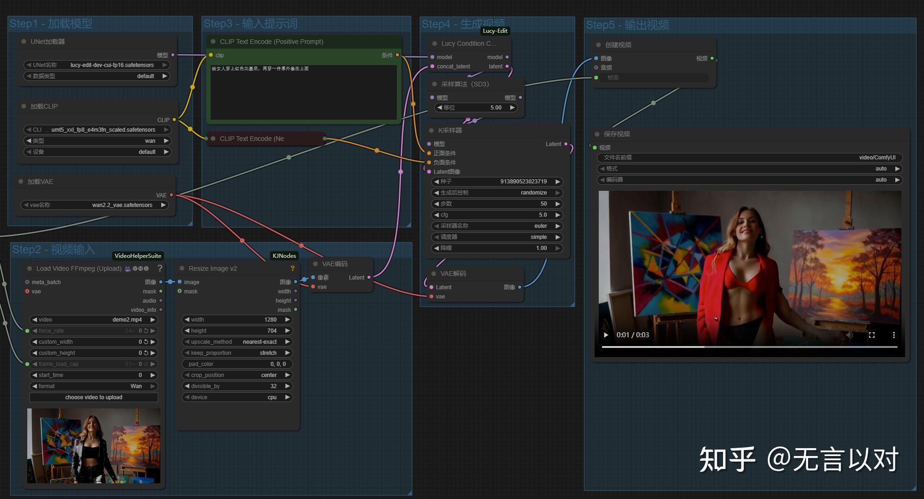Open the video player's three-dot options
The image size is (924, 499).
(x=894, y=335)
